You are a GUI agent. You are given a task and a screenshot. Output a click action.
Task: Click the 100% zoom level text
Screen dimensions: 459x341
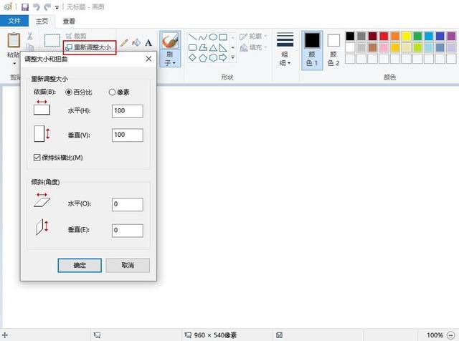click(435, 335)
